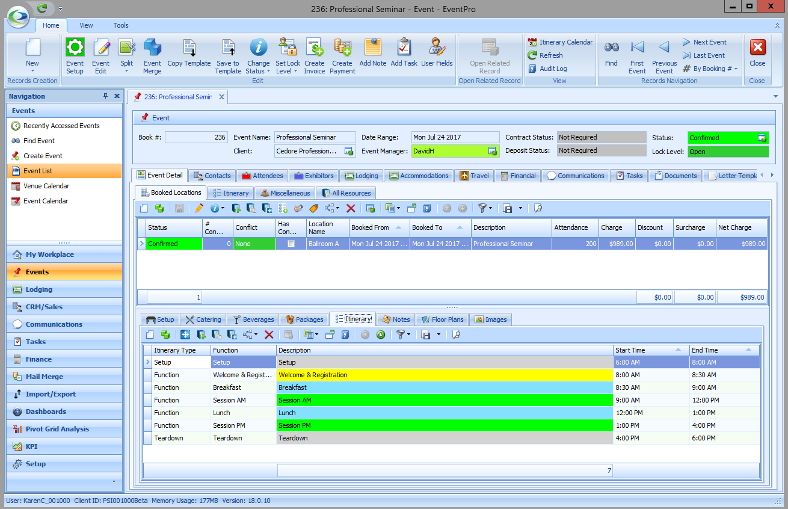Select the Catering sub-tab

click(x=203, y=319)
